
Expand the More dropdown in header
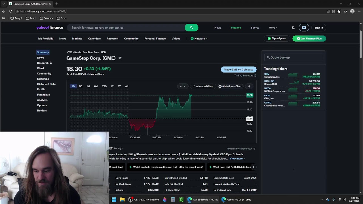click(273, 27)
